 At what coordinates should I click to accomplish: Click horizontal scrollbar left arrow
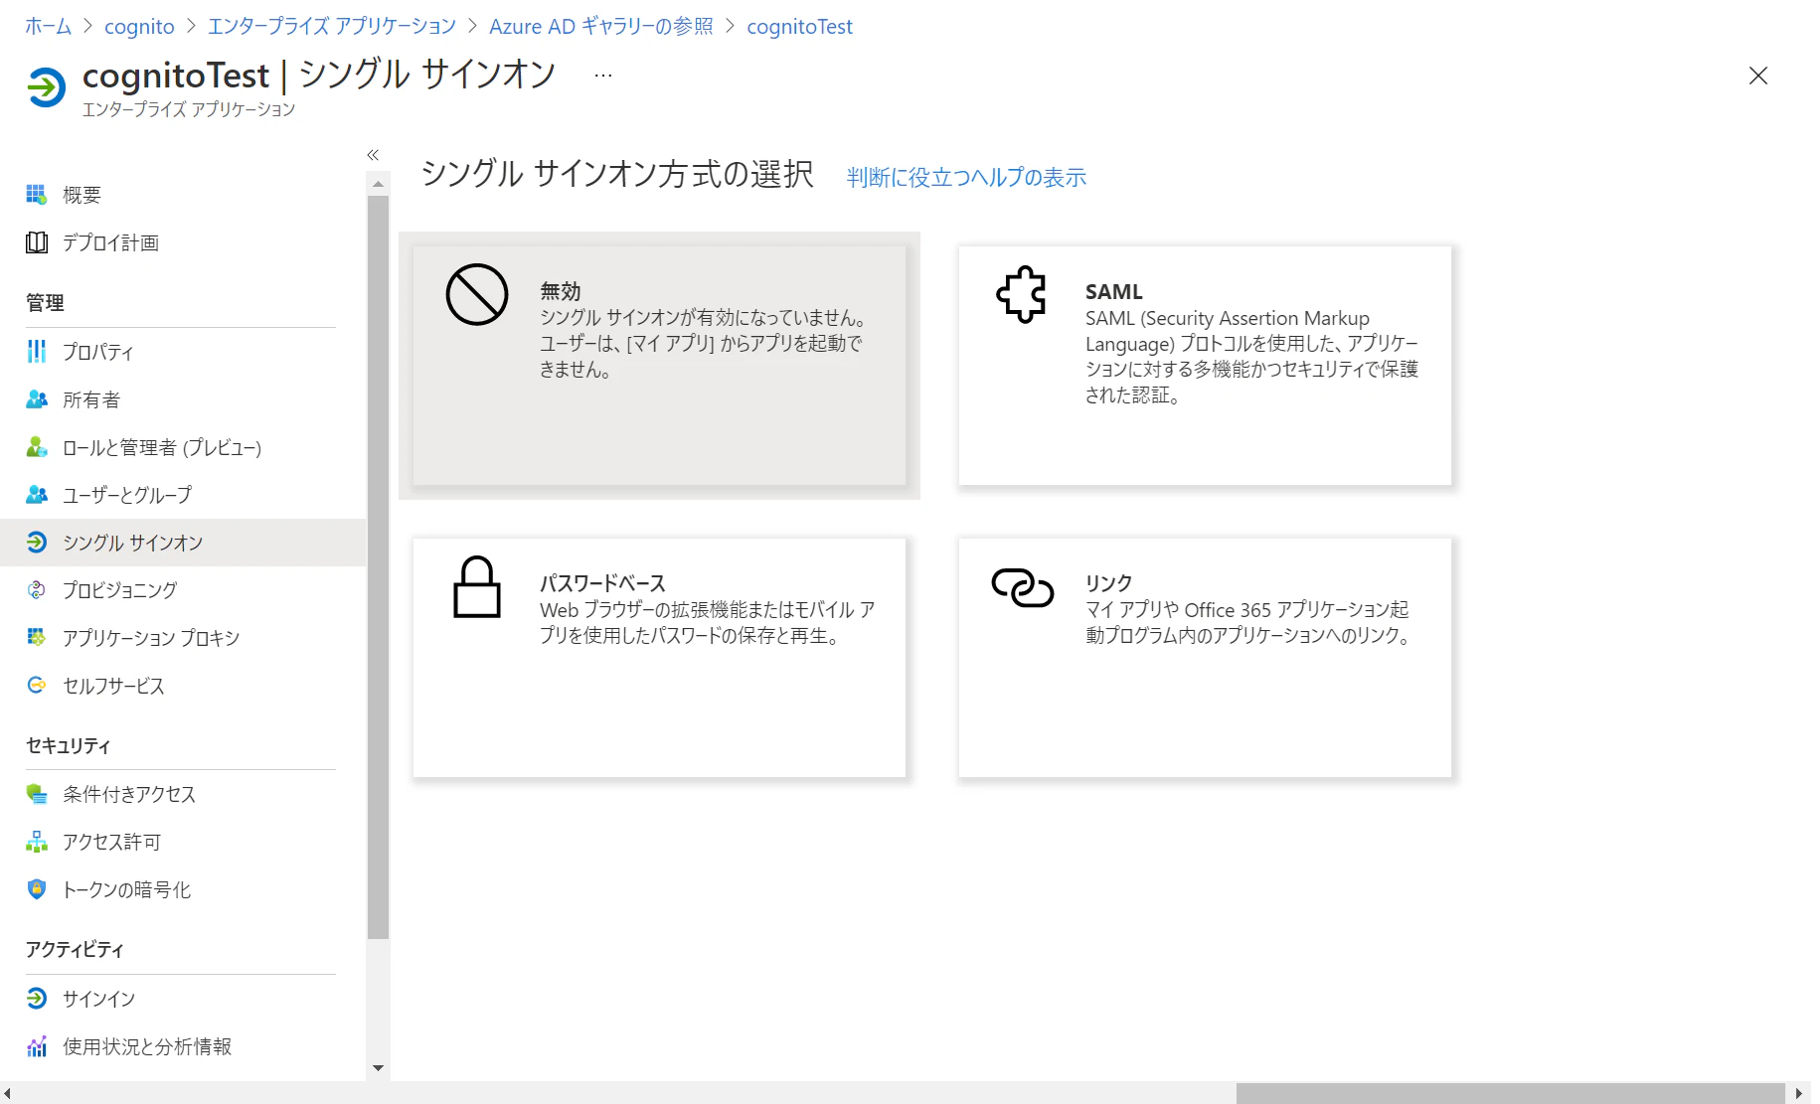8,1093
